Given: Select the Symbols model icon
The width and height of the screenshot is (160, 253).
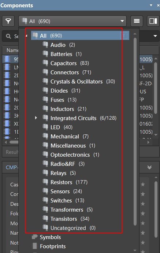Looking at the screenshot, I should pyautogui.click(x=35, y=237).
